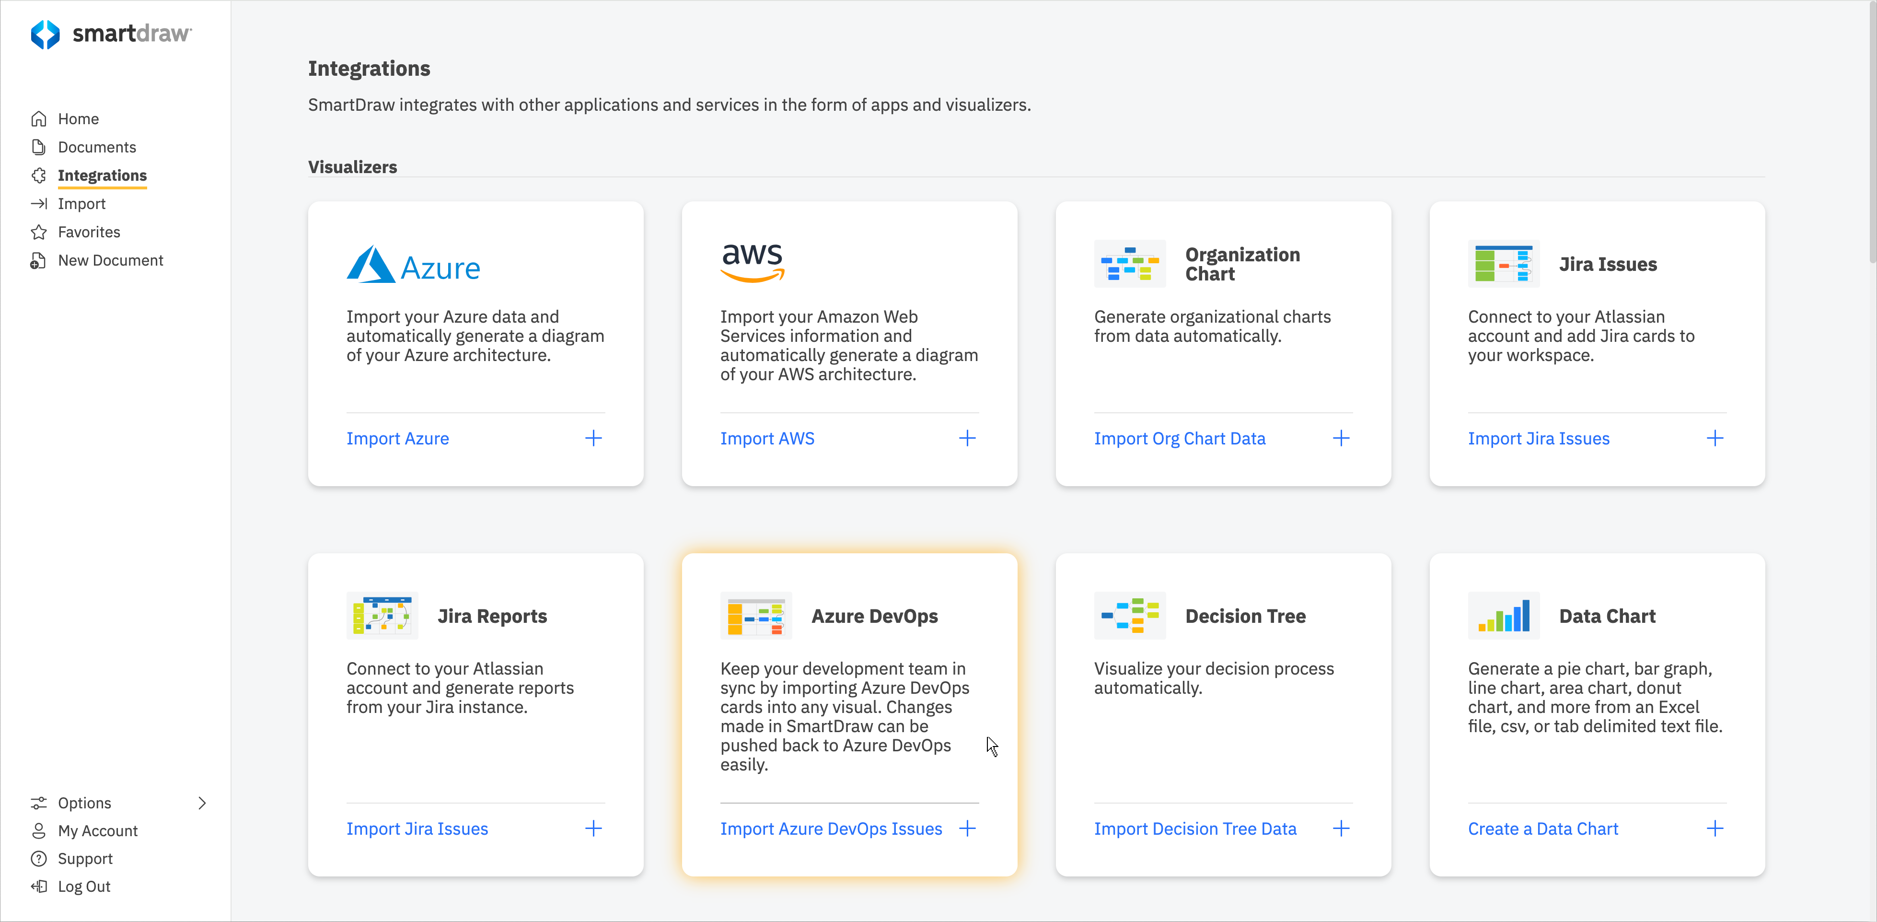
Task: Click the Organization Chart diagram icon
Action: coord(1129,264)
